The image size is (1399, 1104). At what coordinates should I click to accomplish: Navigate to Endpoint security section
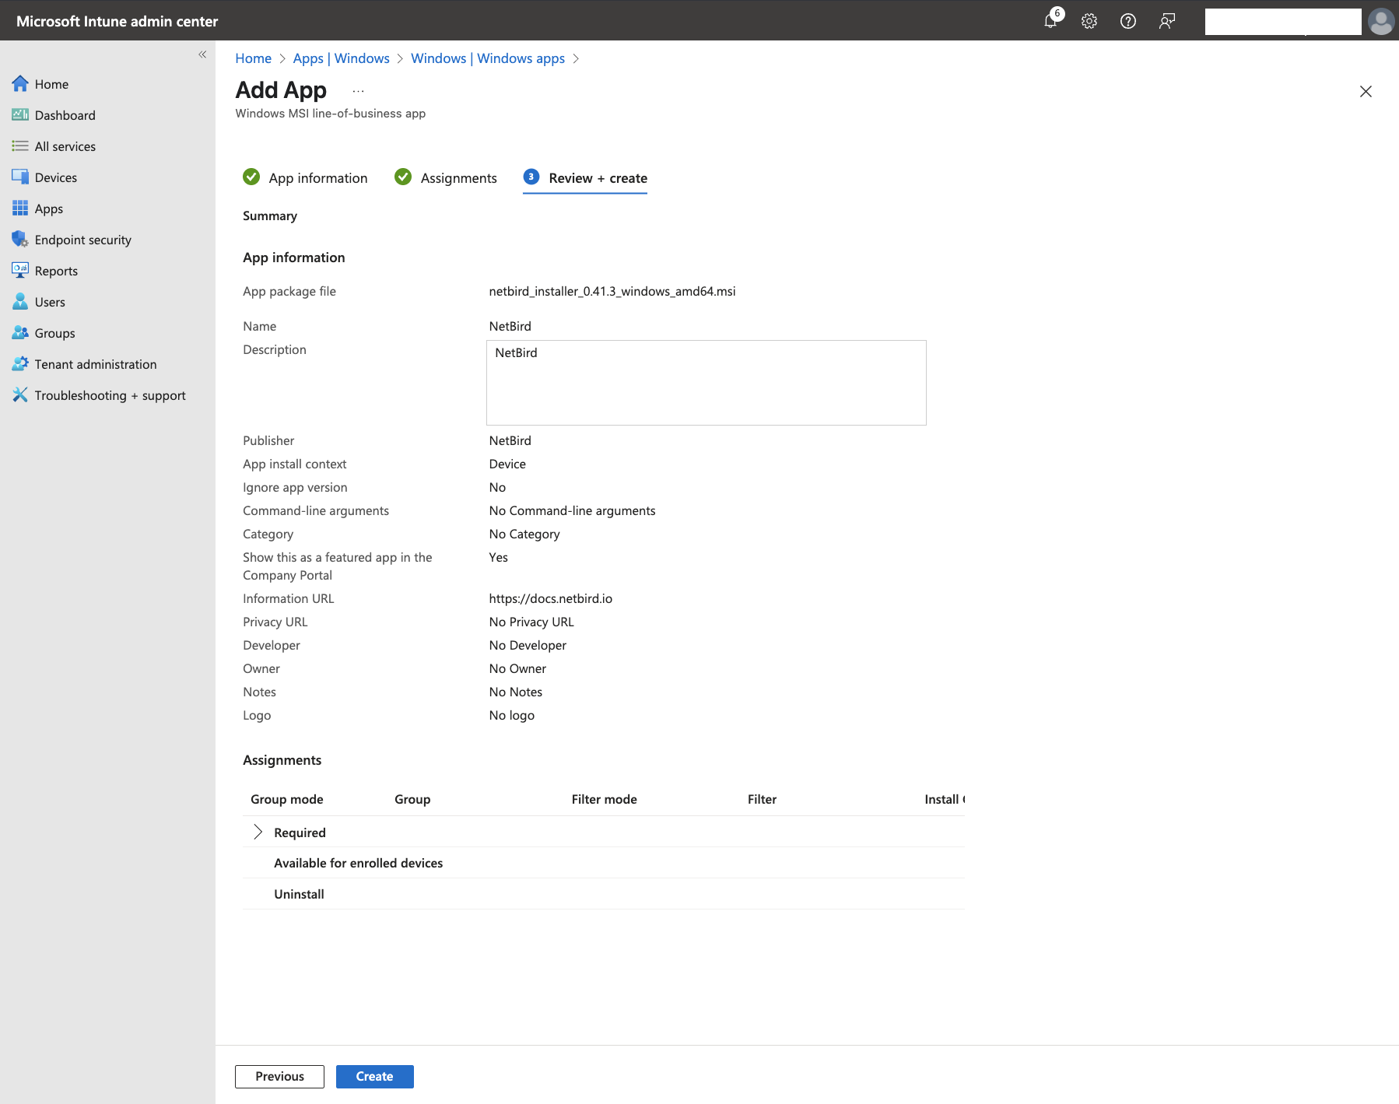(82, 239)
